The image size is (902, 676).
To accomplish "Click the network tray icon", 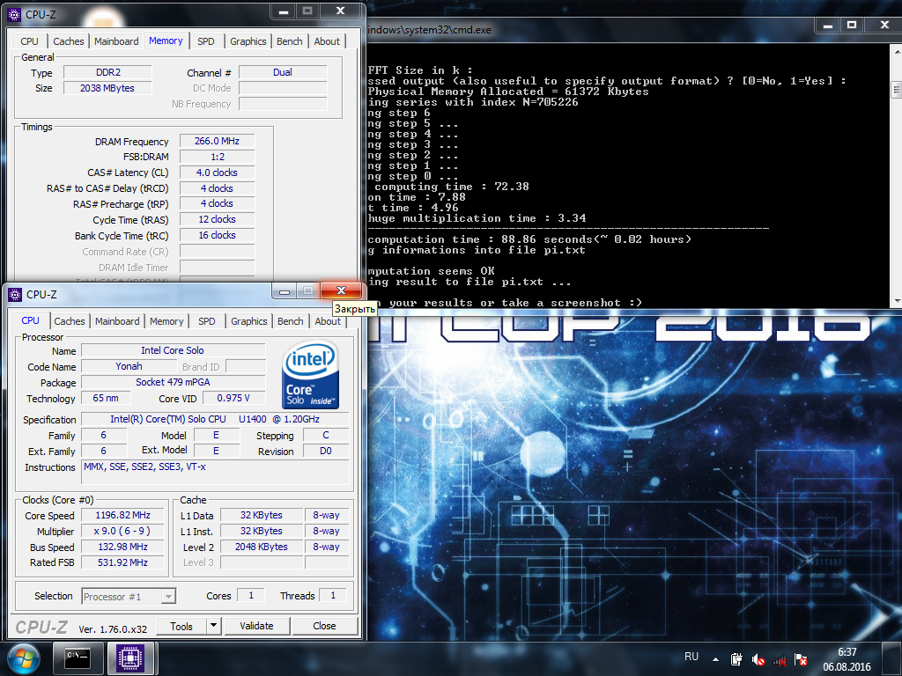I will coord(780,659).
